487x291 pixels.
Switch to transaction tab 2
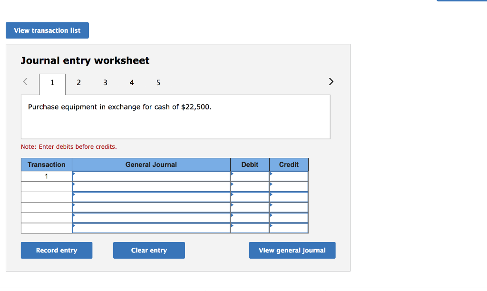tap(78, 82)
